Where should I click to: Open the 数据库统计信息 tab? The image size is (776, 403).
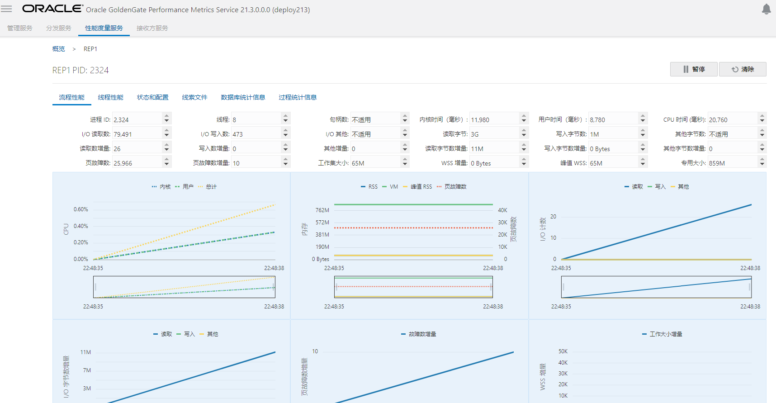click(x=243, y=97)
